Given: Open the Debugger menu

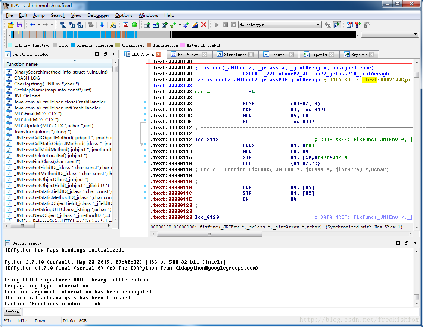Looking at the screenshot, I should (x=98, y=15).
